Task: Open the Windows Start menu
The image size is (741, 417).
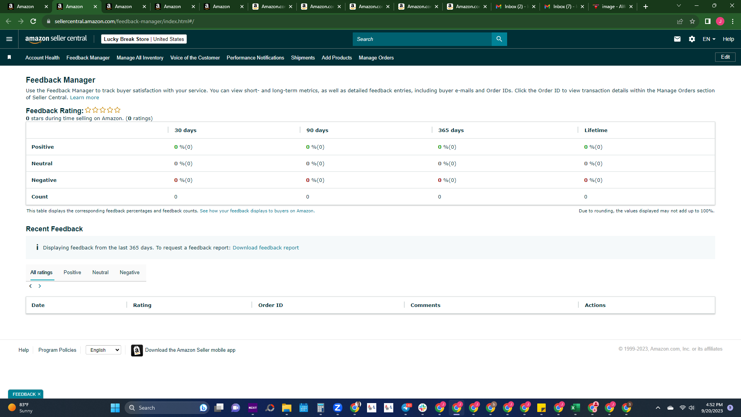Action: coord(115,408)
